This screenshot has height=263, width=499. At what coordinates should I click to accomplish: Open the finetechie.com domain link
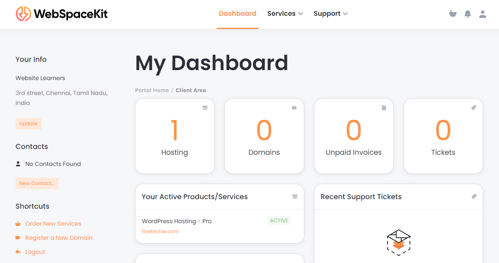click(160, 231)
